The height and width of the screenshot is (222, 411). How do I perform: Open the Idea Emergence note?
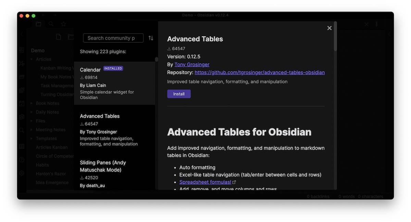(x=52, y=183)
